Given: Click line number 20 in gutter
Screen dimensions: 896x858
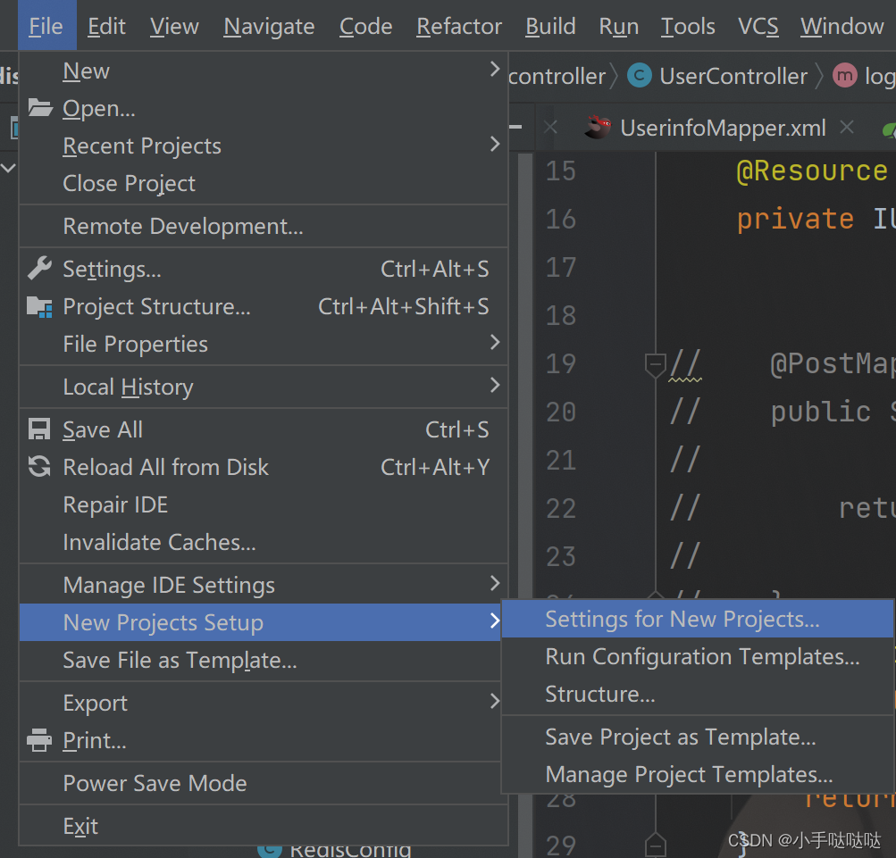Looking at the screenshot, I should [x=561, y=412].
